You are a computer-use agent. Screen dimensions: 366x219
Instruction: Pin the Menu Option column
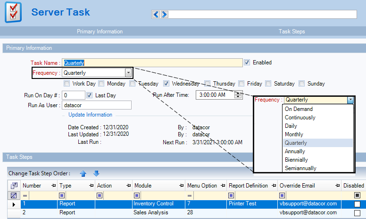223,186
